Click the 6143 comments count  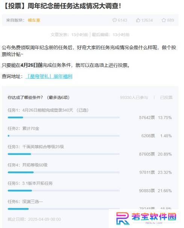[x=122, y=20]
